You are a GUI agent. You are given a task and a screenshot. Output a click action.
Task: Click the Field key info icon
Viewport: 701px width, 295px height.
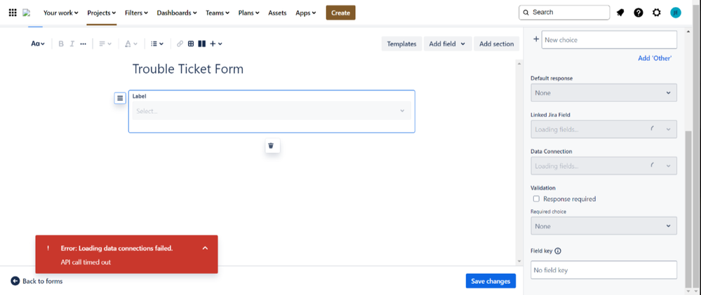tap(557, 251)
